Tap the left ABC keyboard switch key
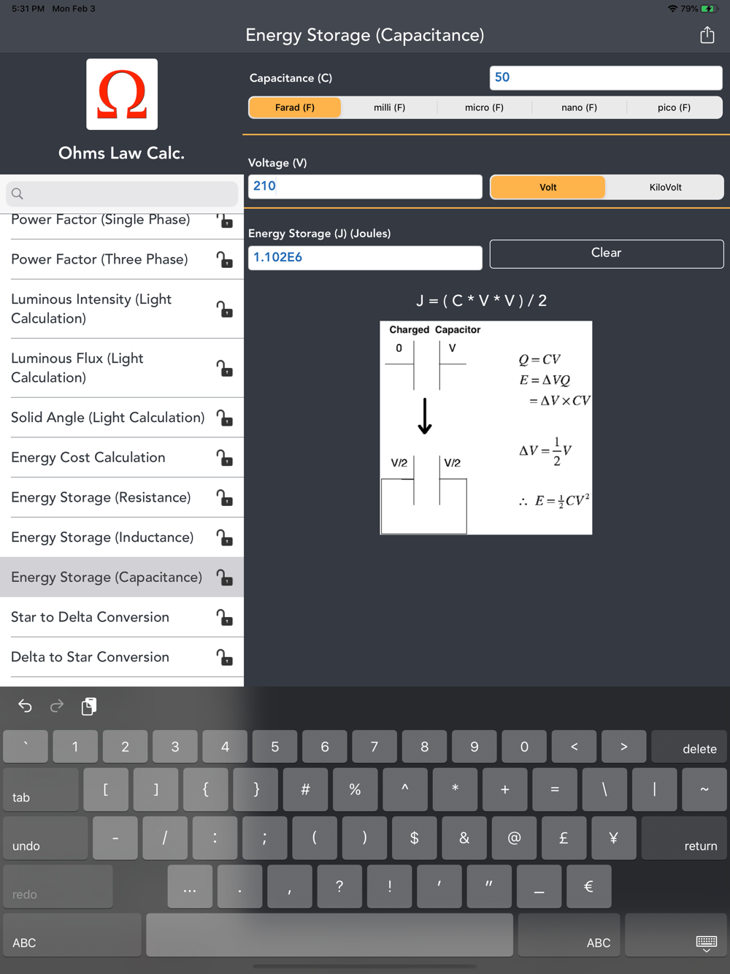 point(72,935)
